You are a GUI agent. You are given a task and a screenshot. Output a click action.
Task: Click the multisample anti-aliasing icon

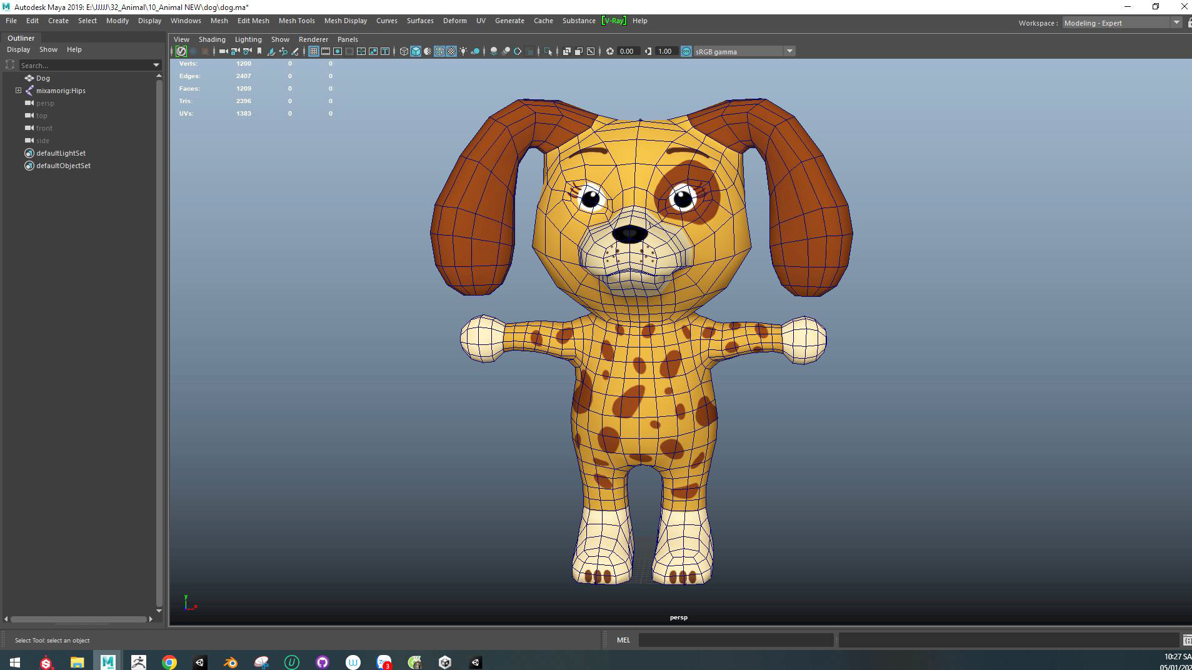[x=518, y=51]
